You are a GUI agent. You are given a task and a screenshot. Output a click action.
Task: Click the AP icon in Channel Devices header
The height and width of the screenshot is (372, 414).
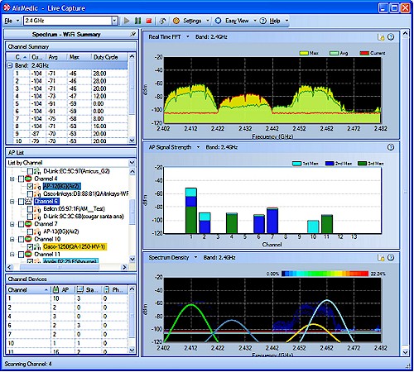(x=55, y=289)
